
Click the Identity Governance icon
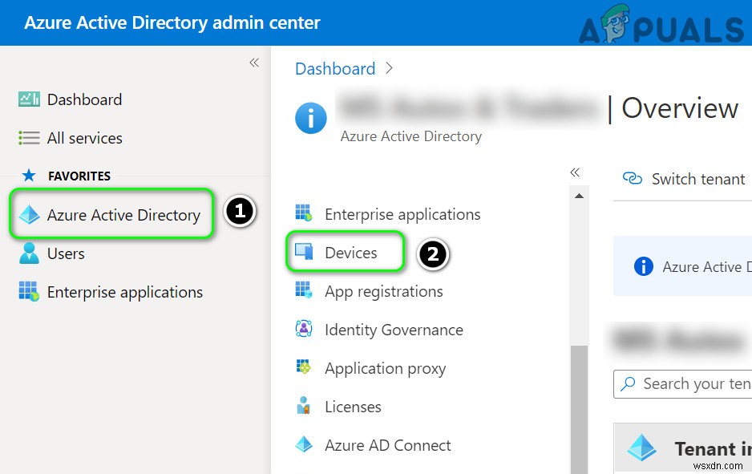pyautogui.click(x=304, y=330)
